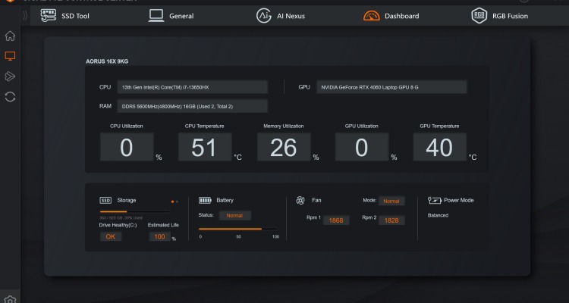Click the AORUS 16X 9KG model title
The width and height of the screenshot is (569, 303).
[x=107, y=61]
